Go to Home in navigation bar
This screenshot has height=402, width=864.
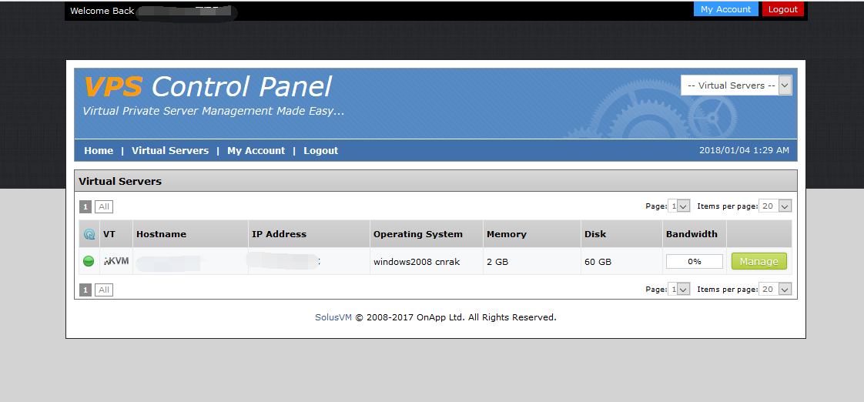(x=99, y=150)
